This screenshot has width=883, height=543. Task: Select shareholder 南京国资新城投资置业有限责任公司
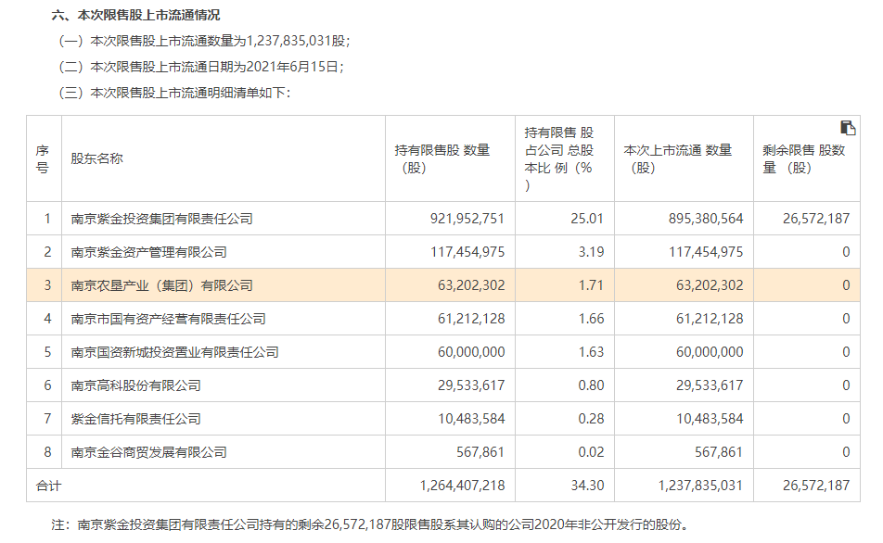point(174,352)
